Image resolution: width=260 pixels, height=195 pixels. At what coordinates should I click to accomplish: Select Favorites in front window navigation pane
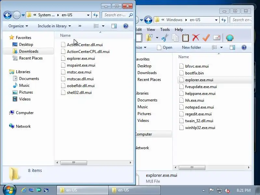[x=23, y=38]
